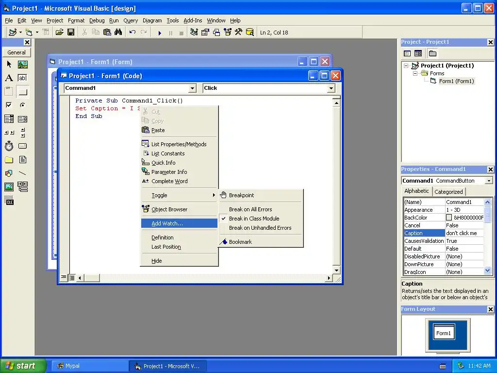497x373 pixels.
Task: Open the Project Explorer toolbar icon
Action: coord(194,33)
